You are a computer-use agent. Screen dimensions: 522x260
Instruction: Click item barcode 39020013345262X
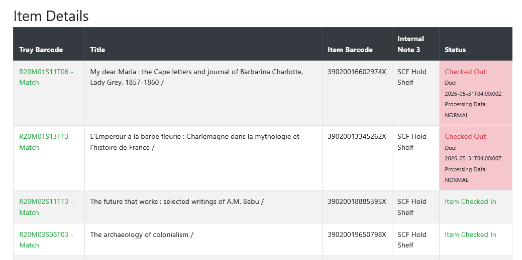[357, 136]
